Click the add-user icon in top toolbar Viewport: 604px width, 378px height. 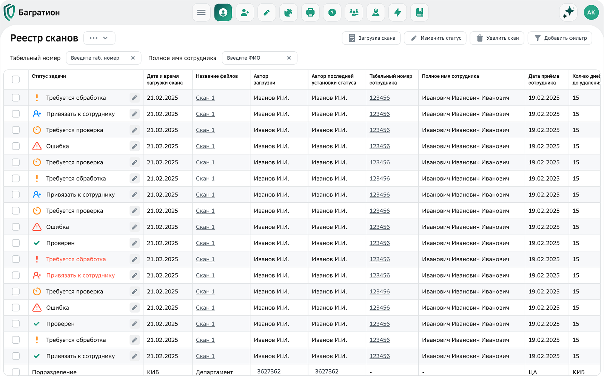point(245,12)
